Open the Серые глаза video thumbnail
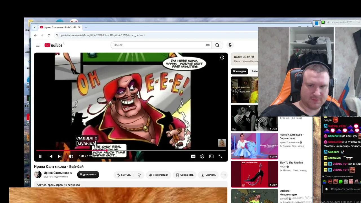The height and width of the screenshot is (203, 361). click(254, 146)
